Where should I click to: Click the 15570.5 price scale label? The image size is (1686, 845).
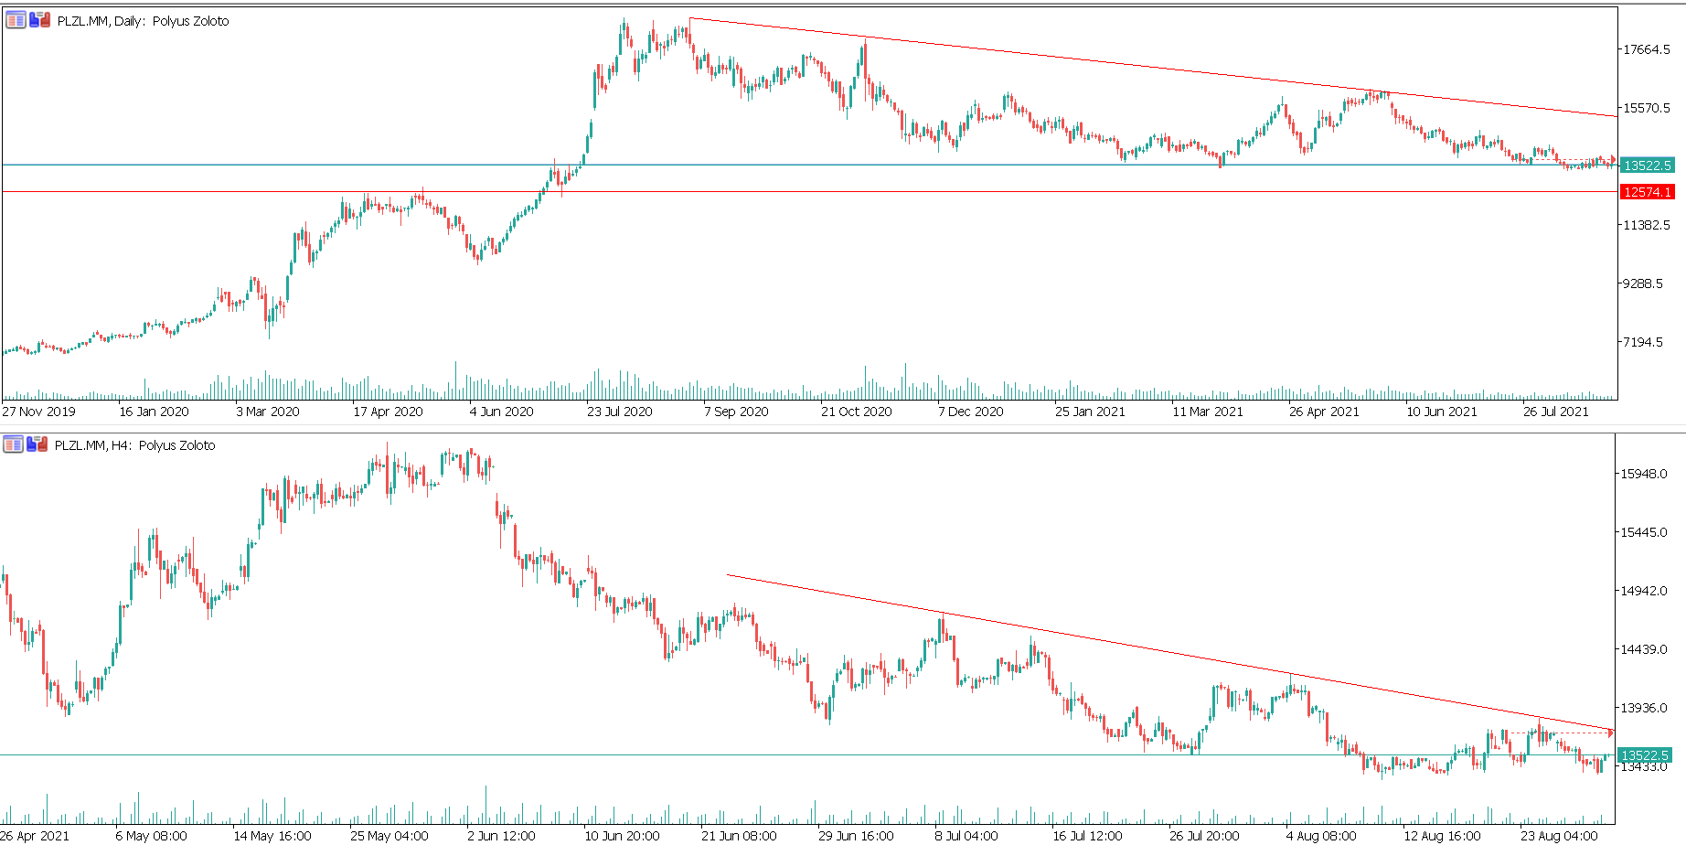click(x=1647, y=108)
